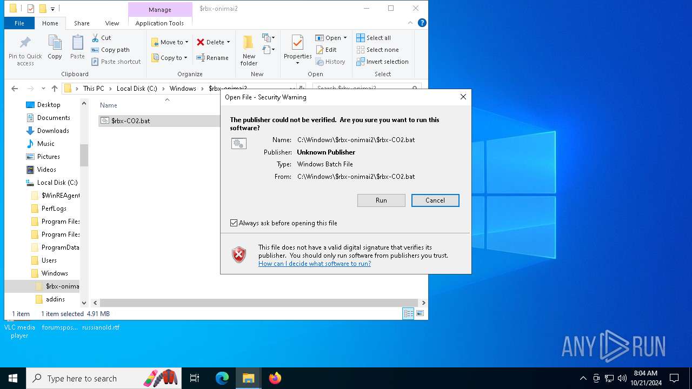Switch to details view layout
692x389 pixels.
[x=408, y=313]
